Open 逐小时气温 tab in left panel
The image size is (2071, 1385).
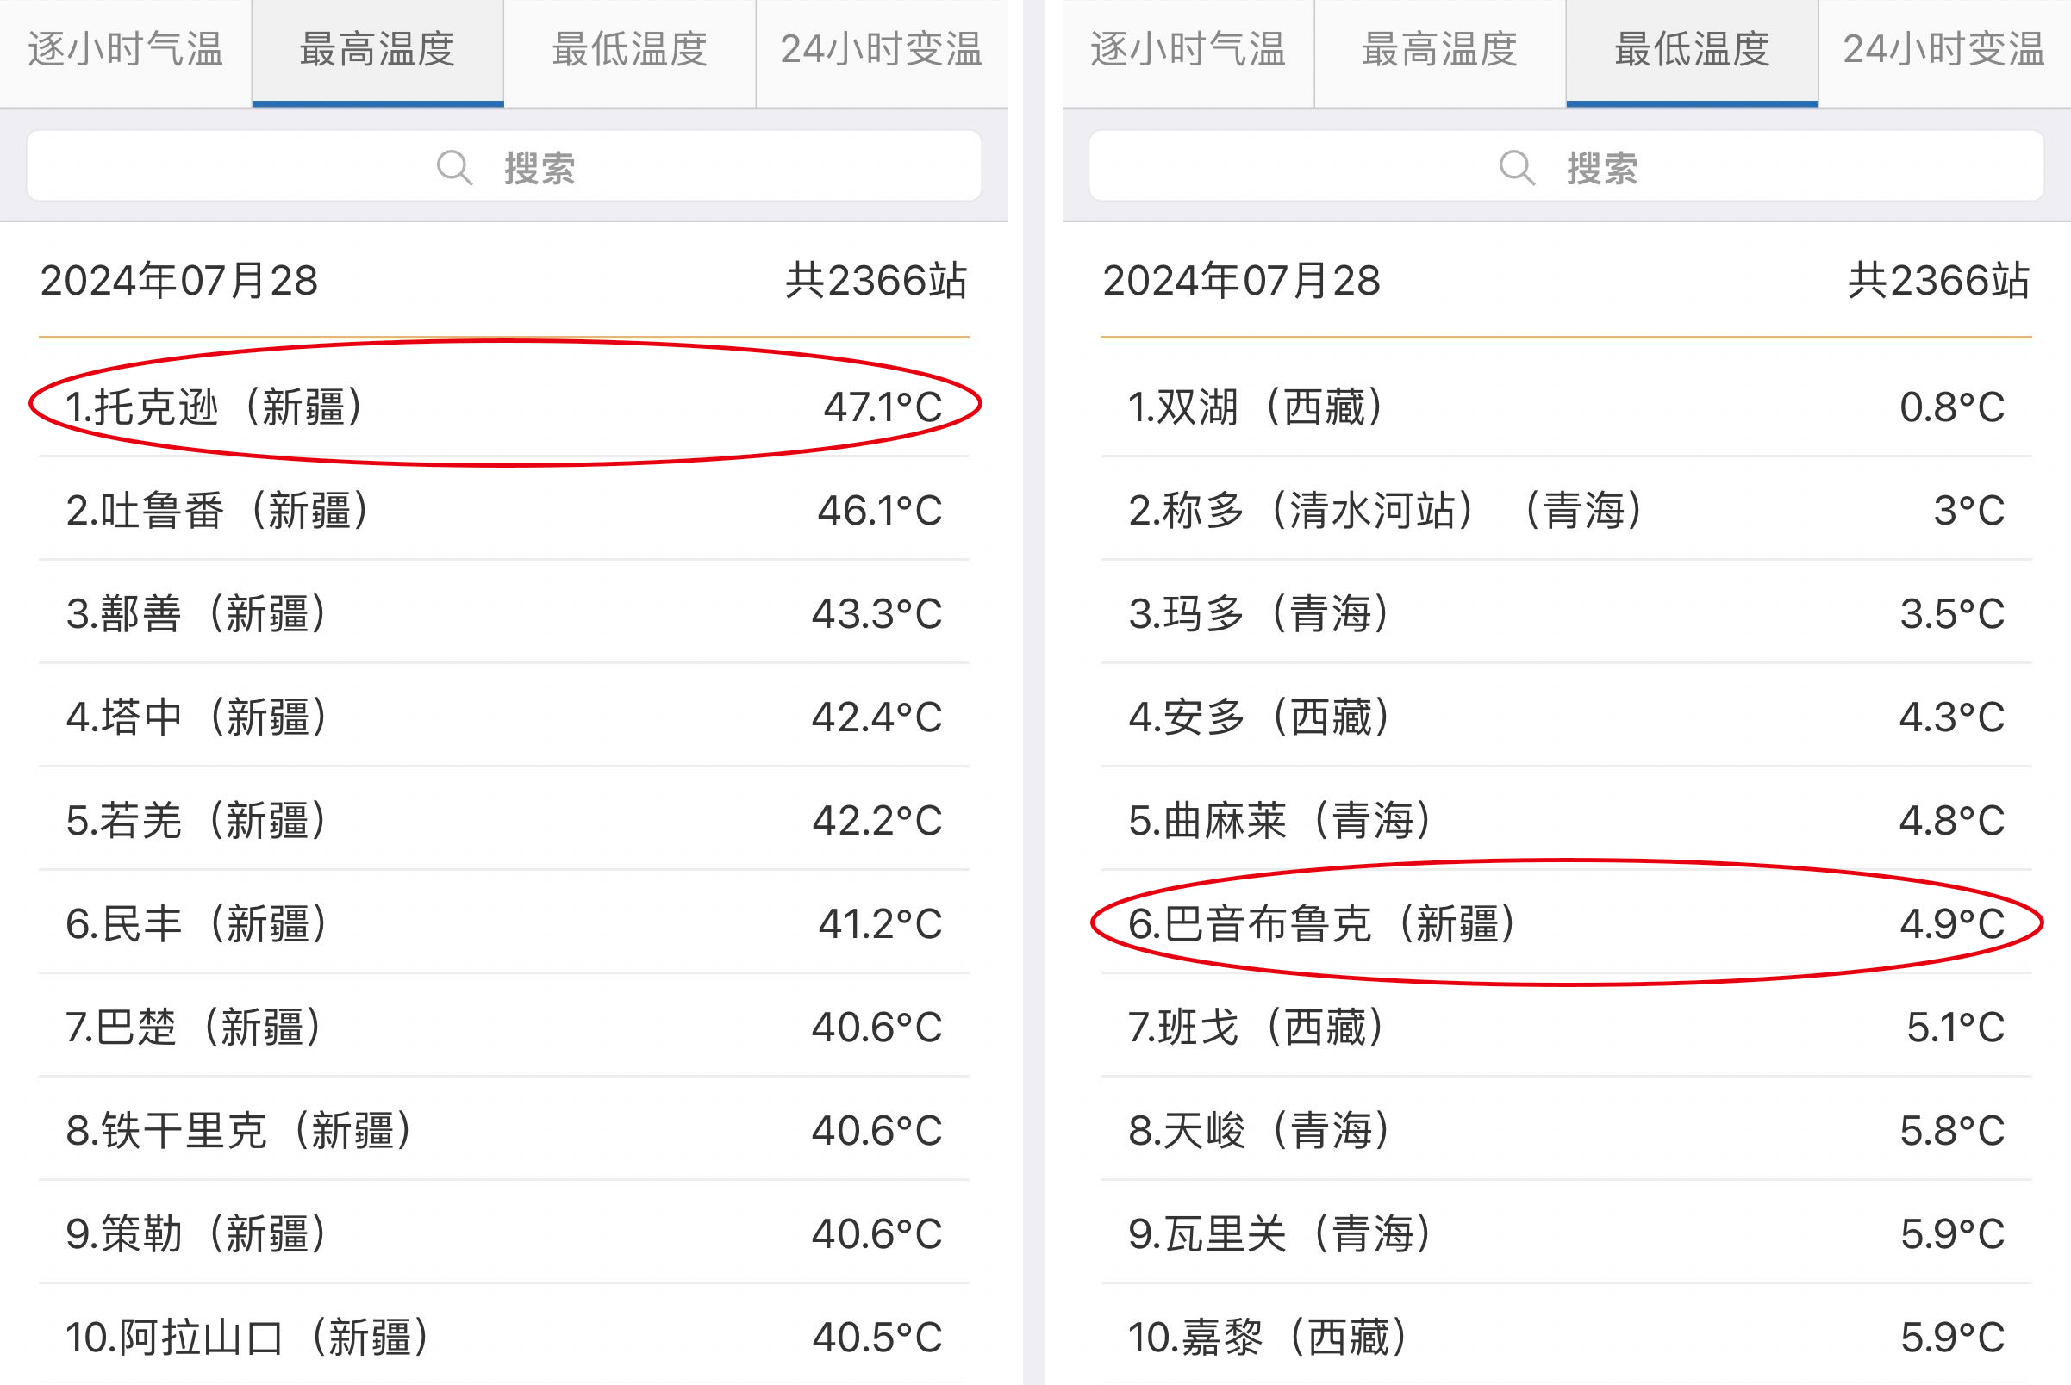pos(126,50)
